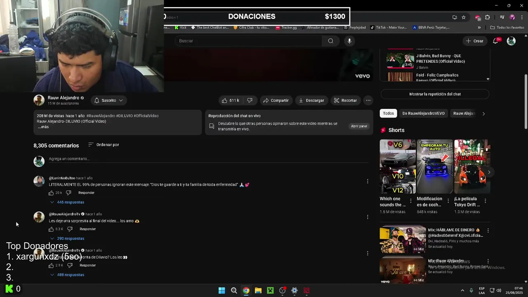Expand video description with '...más'
The image size is (528, 297).
pos(43,127)
